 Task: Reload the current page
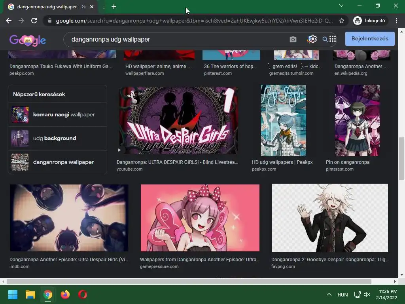pos(34,21)
